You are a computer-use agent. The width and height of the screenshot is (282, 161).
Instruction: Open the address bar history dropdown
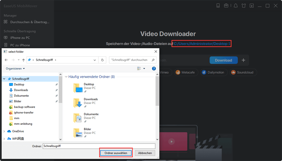tap(95, 60)
